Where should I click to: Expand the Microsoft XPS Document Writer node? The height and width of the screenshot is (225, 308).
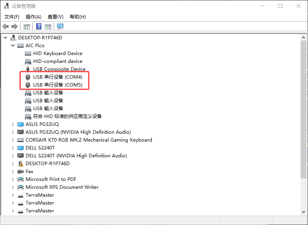[13, 187]
